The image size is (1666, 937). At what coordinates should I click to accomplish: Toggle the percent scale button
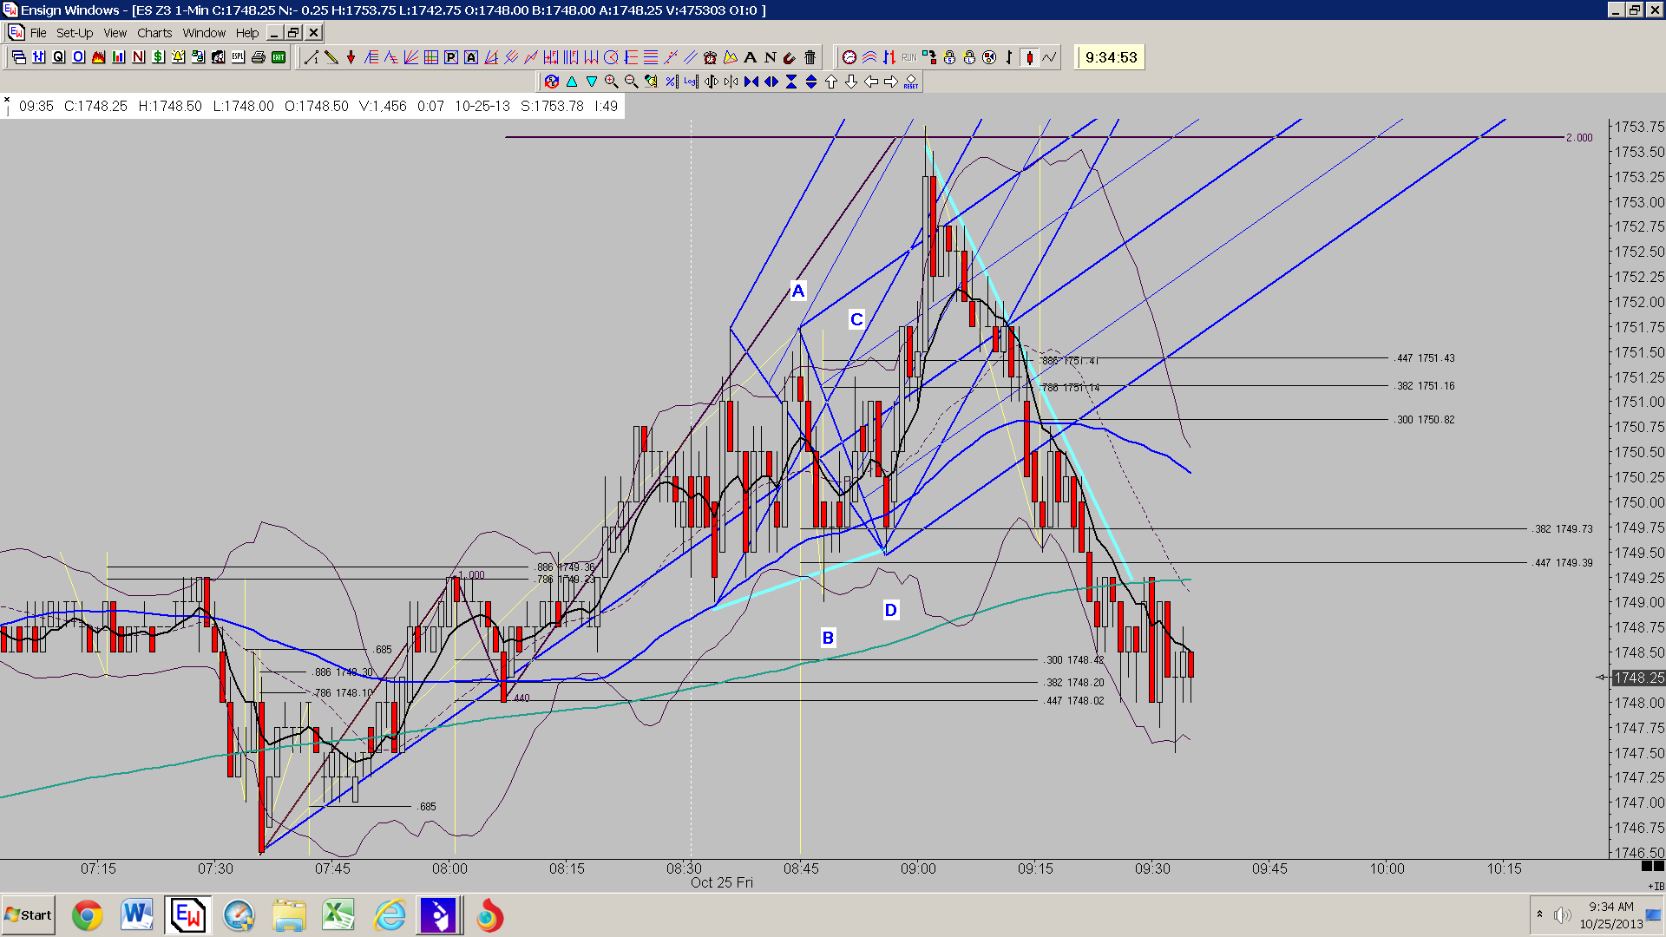[671, 82]
